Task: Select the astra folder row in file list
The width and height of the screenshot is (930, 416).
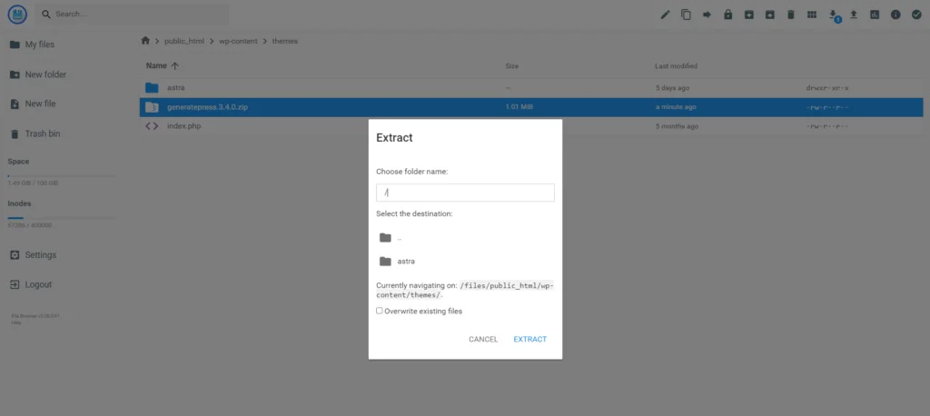Action: pos(531,88)
